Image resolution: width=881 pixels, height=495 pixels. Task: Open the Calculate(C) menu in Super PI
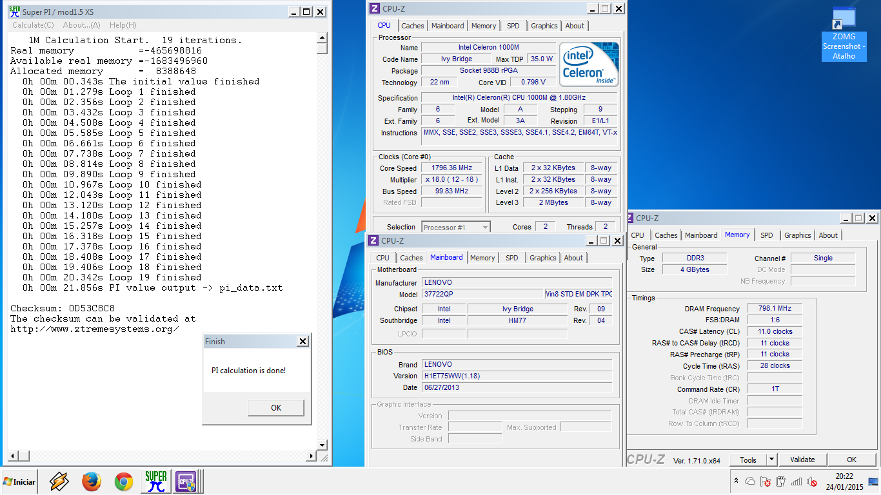click(33, 25)
